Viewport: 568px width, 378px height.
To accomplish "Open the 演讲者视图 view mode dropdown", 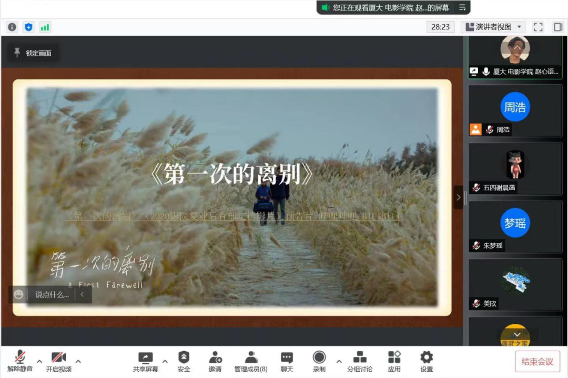I will pyautogui.click(x=492, y=26).
